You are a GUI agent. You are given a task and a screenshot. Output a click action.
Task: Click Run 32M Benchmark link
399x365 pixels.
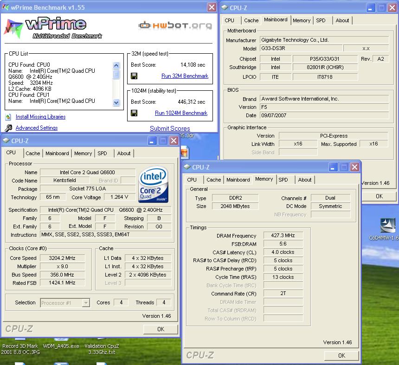185,76
